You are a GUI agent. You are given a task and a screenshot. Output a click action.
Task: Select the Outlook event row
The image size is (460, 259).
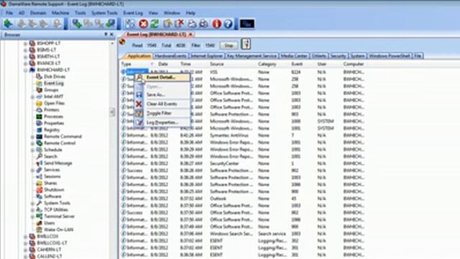(x=244, y=199)
